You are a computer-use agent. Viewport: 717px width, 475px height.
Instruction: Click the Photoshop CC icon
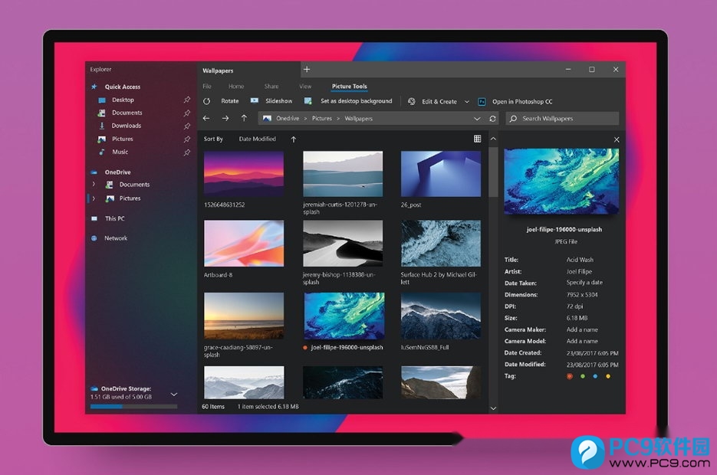[x=482, y=102]
